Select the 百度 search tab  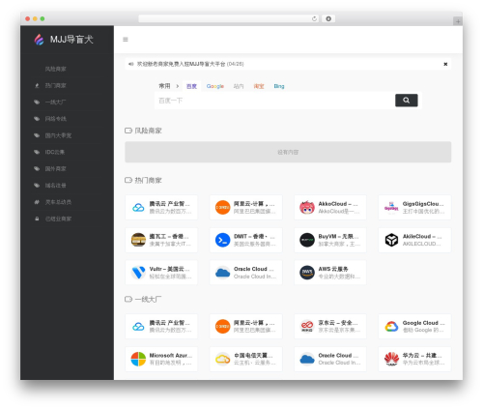(191, 86)
